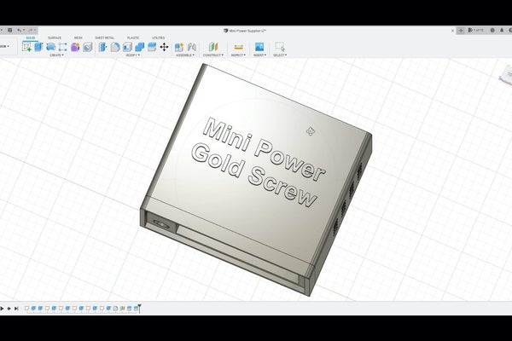The height and width of the screenshot is (341, 512).
Task: Click the timeline rollback marker
Action: [x=139, y=309]
